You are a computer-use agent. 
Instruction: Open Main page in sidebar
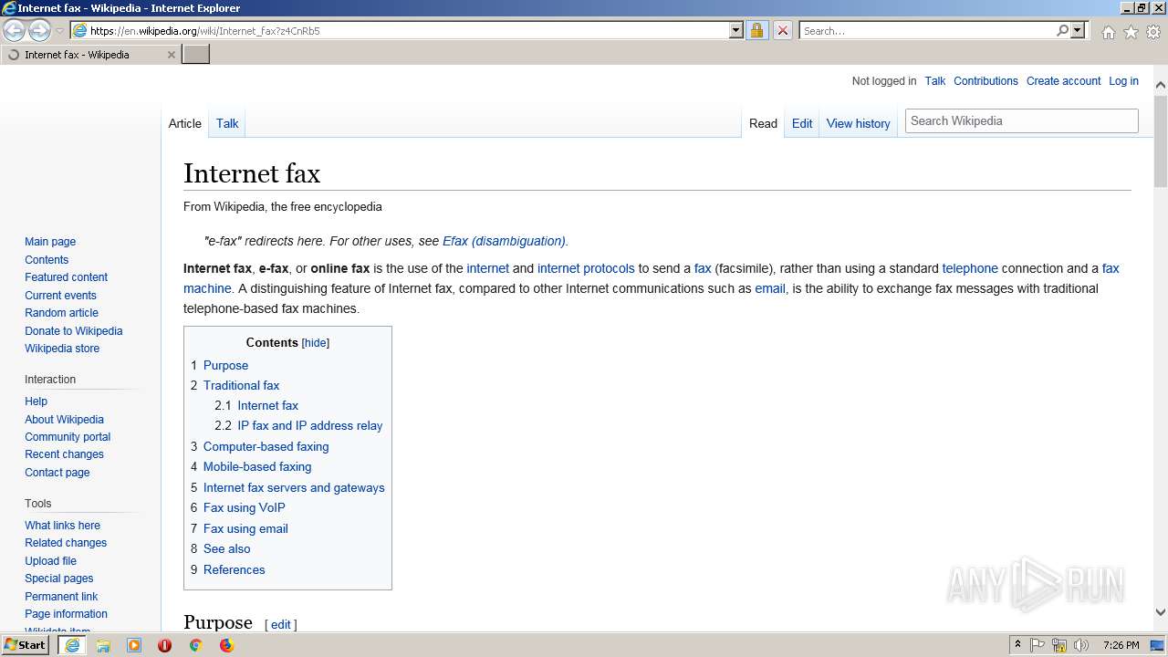click(50, 242)
